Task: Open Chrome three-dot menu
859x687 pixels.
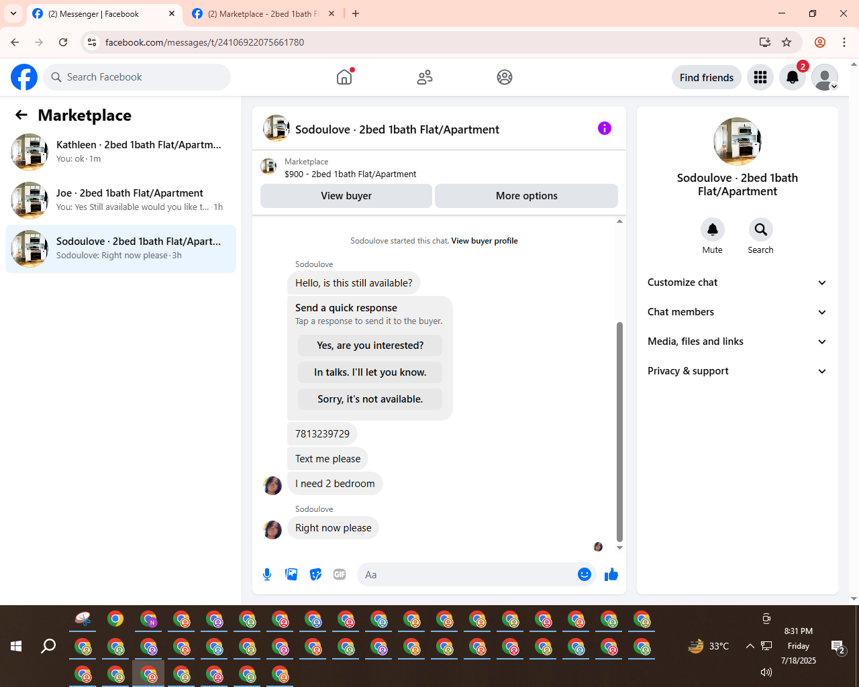Action: pos(844,42)
